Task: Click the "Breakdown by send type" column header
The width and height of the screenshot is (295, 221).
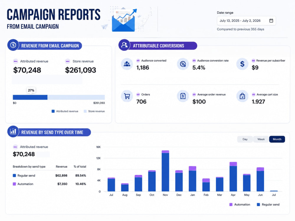Action: click(x=29, y=166)
